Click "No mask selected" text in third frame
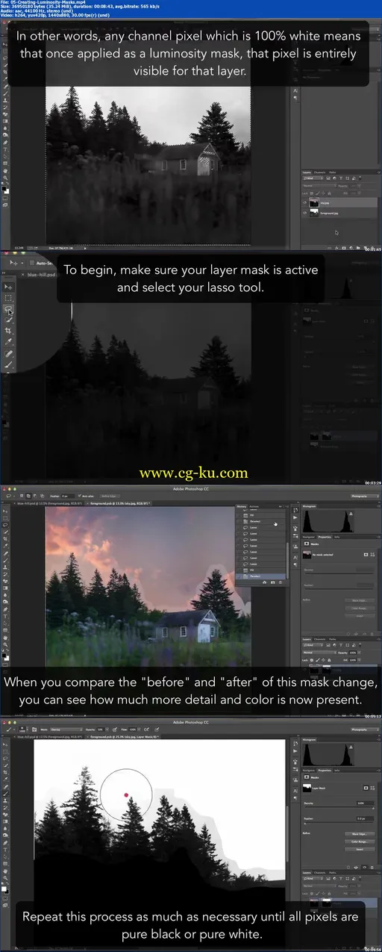382x952 pixels. [x=324, y=555]
